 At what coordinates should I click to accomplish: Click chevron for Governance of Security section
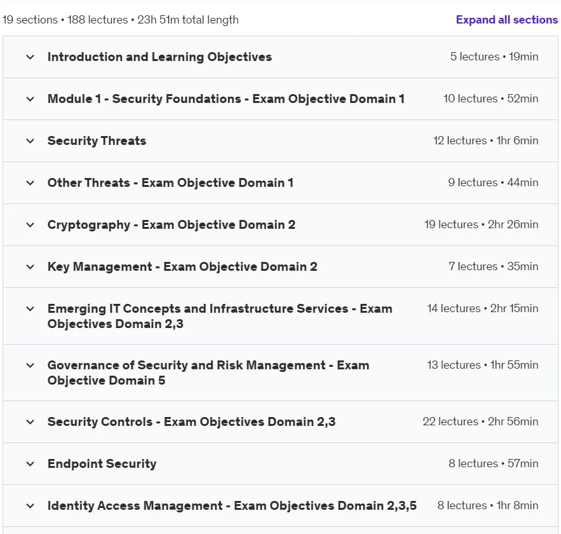coord(30,365)
